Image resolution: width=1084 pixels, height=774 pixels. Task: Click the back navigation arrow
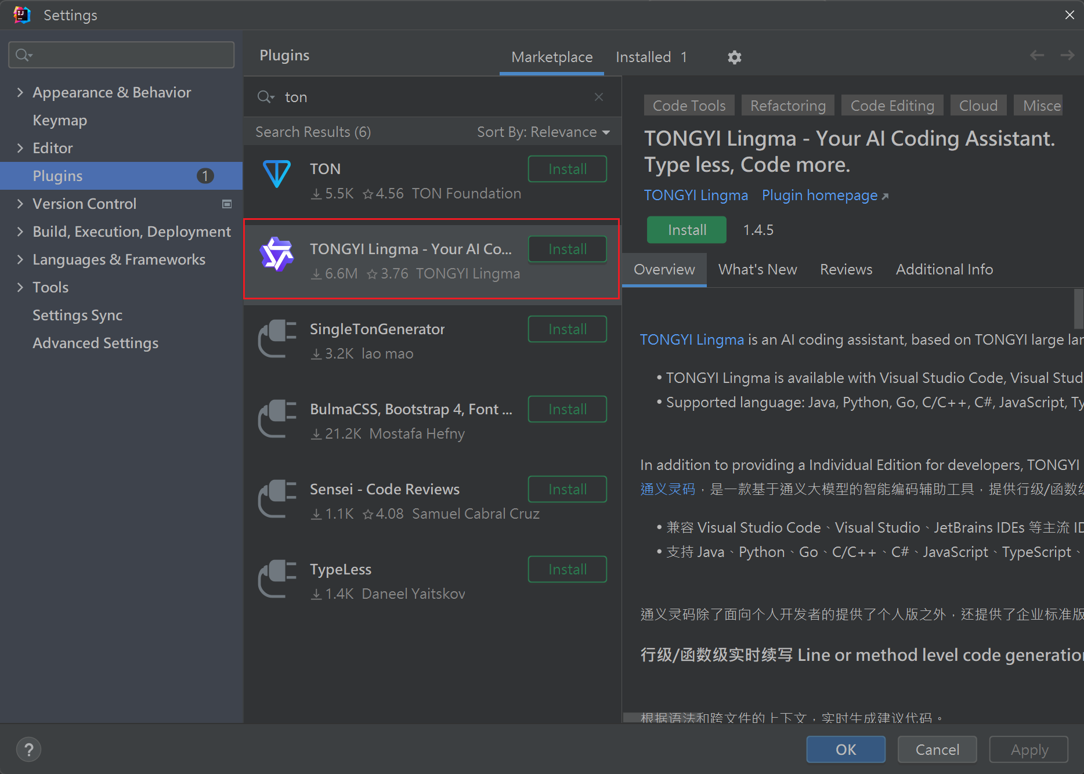[1037, 55]
